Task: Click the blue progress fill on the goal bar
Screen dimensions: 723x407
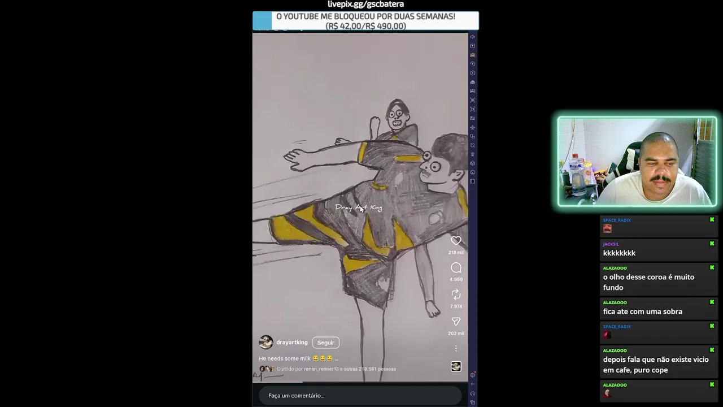Action: pyautogui.click(x=262, y=21)
